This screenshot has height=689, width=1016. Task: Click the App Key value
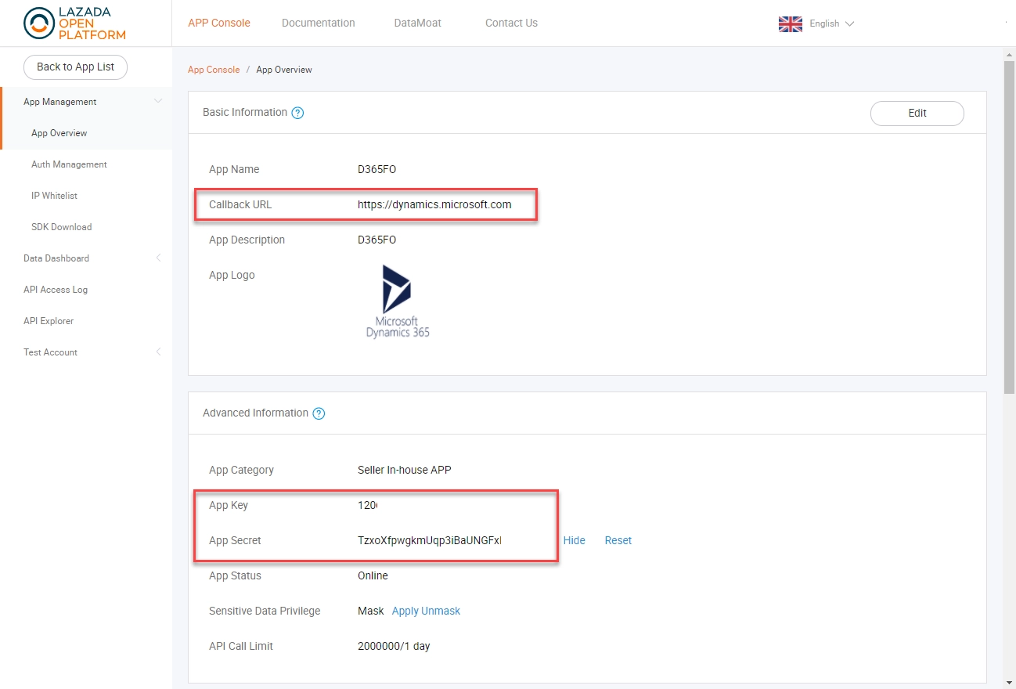click(367, 505)
